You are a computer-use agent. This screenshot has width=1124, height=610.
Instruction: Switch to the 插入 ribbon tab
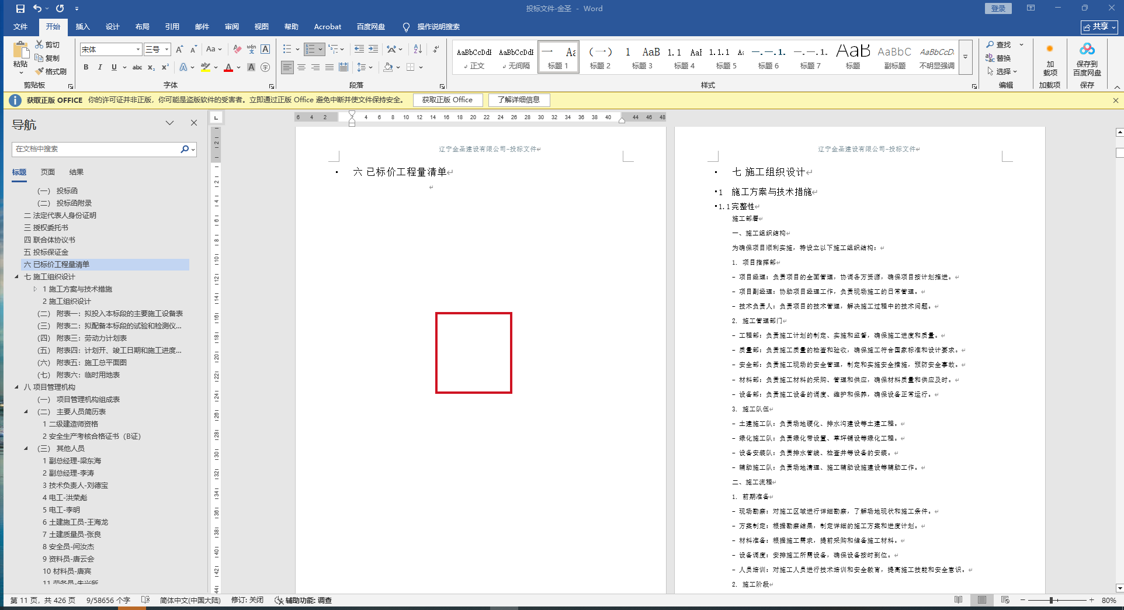click(x=83, y=27)
